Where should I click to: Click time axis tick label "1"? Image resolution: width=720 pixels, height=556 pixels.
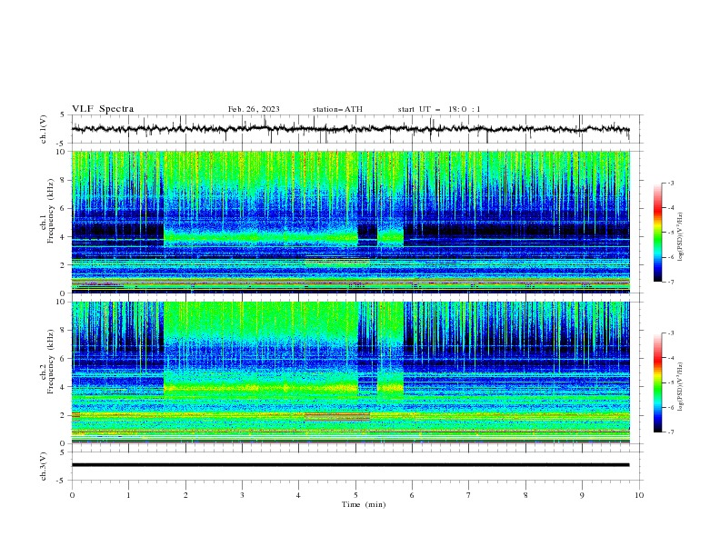tap(128, 495)
